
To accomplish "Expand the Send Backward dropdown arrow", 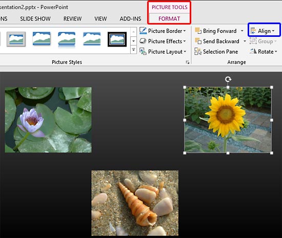I will [x=245, y=41].
